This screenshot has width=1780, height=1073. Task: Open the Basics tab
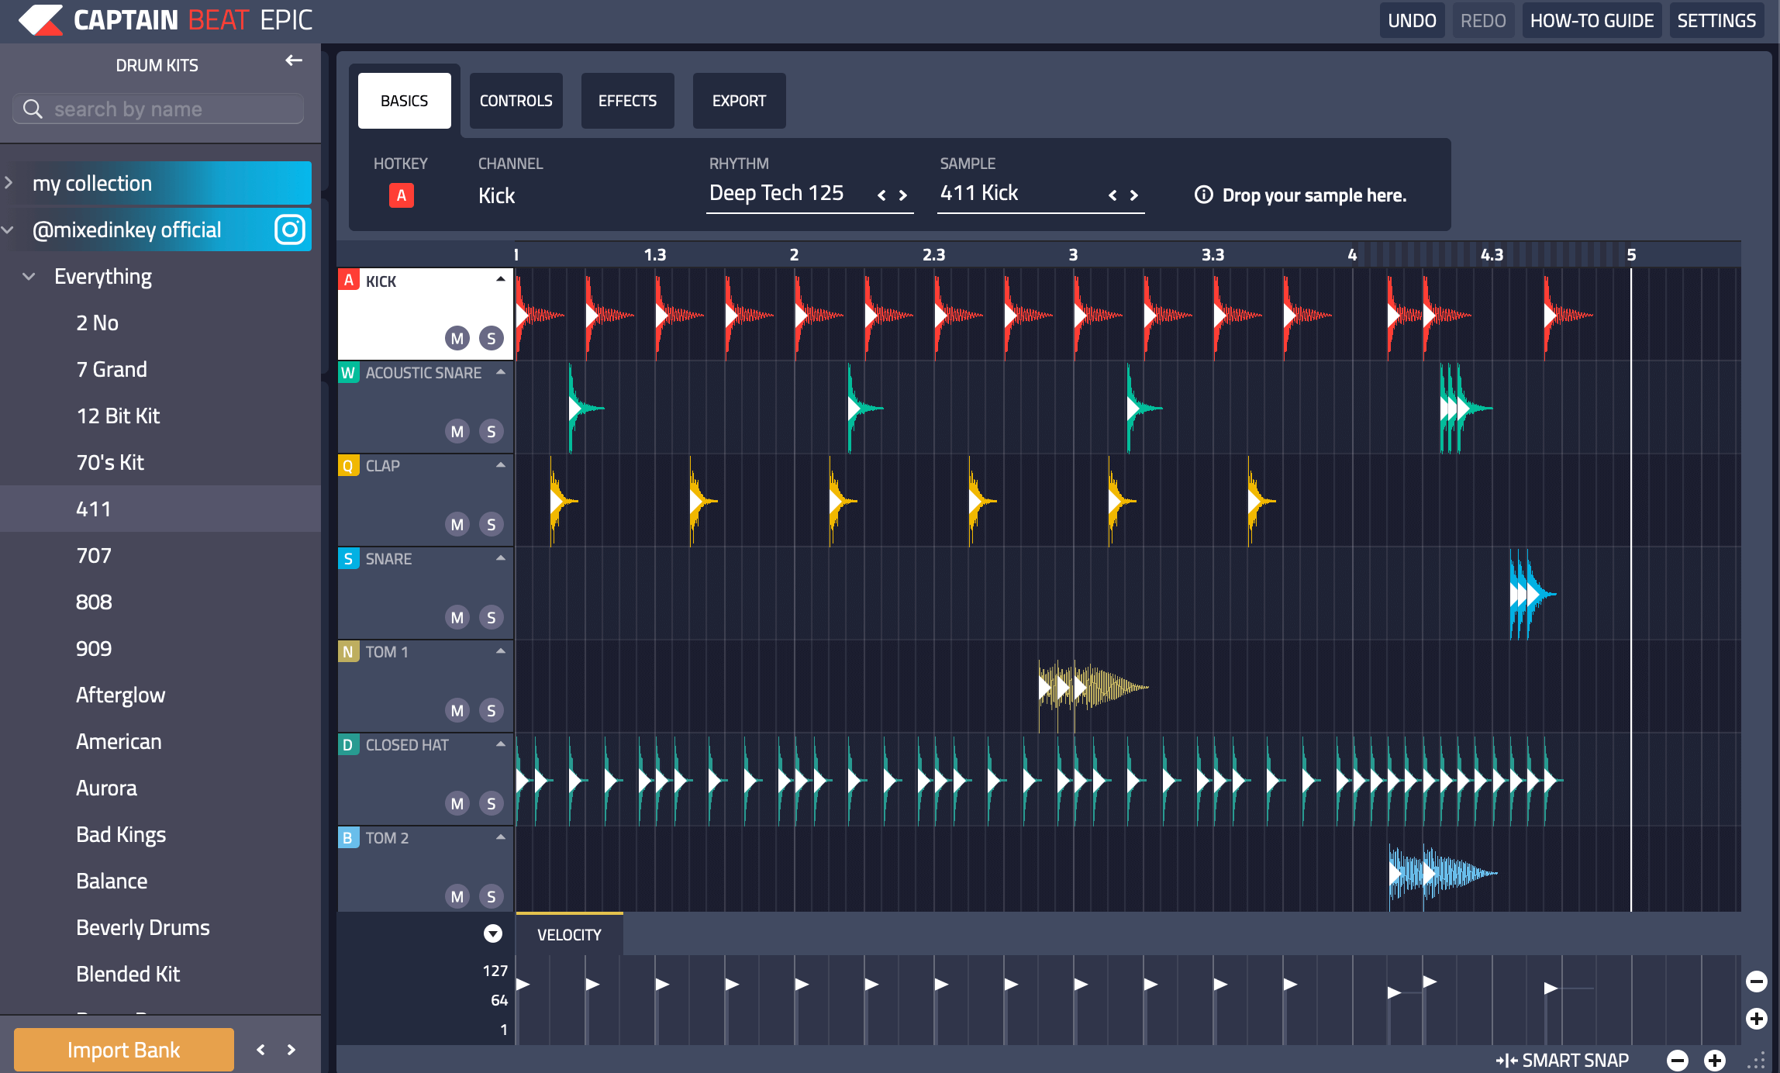pos(404,101)
